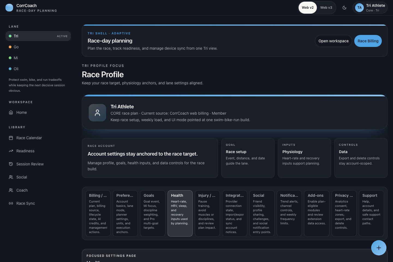393x262 pixels.
Task: Select the Mi lane
Action: 38,58
